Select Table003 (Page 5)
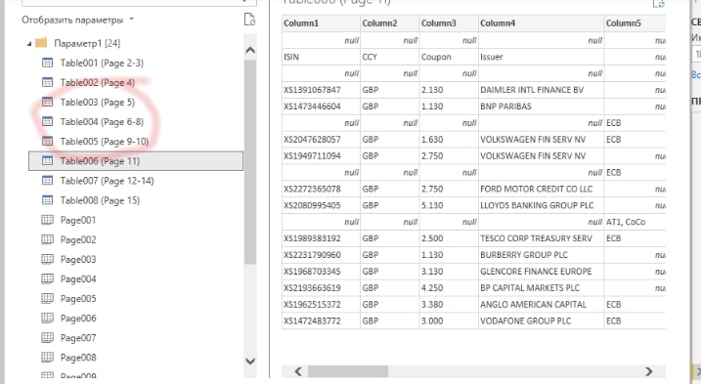Image resolution: width=701 pixels, height=384 pixels. (x=98, y=103)
